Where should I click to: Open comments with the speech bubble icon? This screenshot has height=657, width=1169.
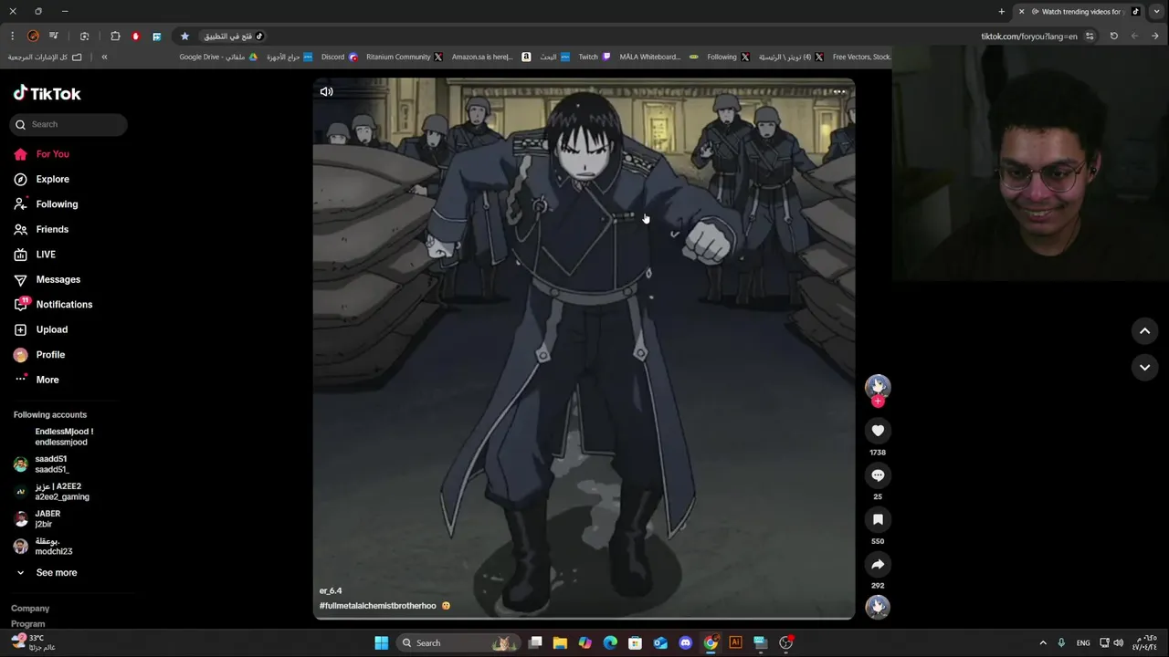pos(878,475)
